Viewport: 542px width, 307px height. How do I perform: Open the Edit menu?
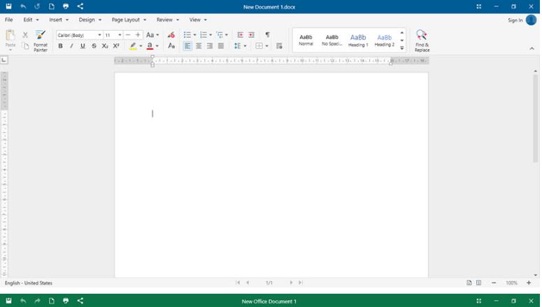[31, 20]
